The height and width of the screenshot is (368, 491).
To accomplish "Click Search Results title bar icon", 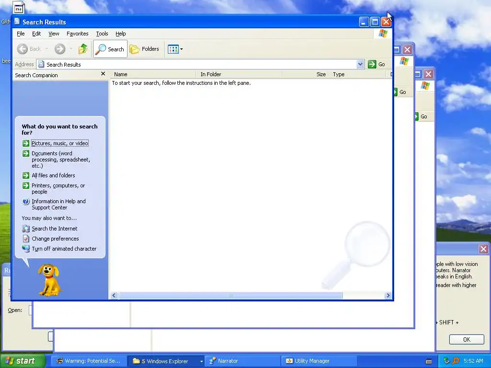I will (x=17, y=22).
